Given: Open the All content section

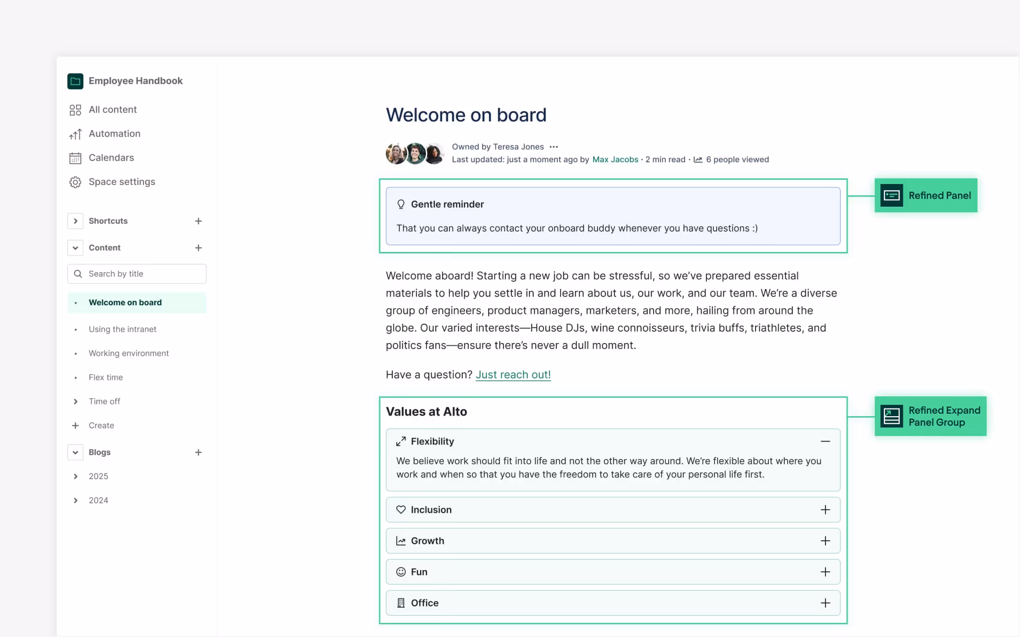Looking at the screenshot, I should 112,109.
